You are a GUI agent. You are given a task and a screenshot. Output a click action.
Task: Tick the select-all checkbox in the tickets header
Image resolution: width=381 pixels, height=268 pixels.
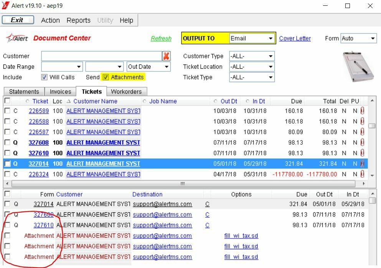point(7,101)
